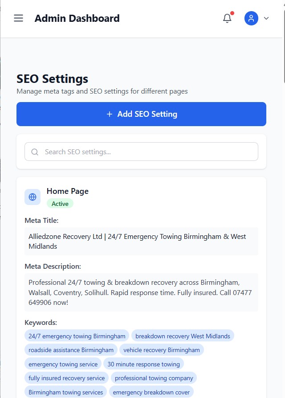The width and height of the screenshot is (285, 398).
Task: Click the user profile avatar
Action: (251, 18)
